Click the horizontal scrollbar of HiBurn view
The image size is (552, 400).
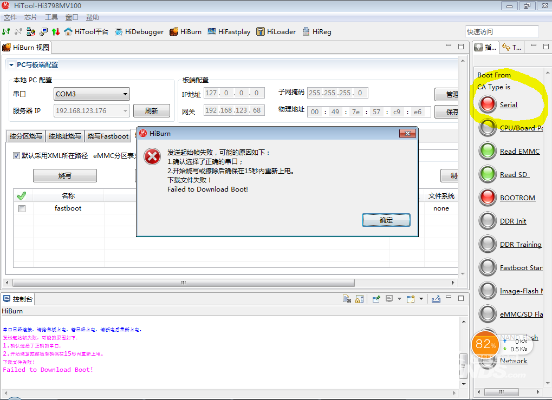click(184, 283)
